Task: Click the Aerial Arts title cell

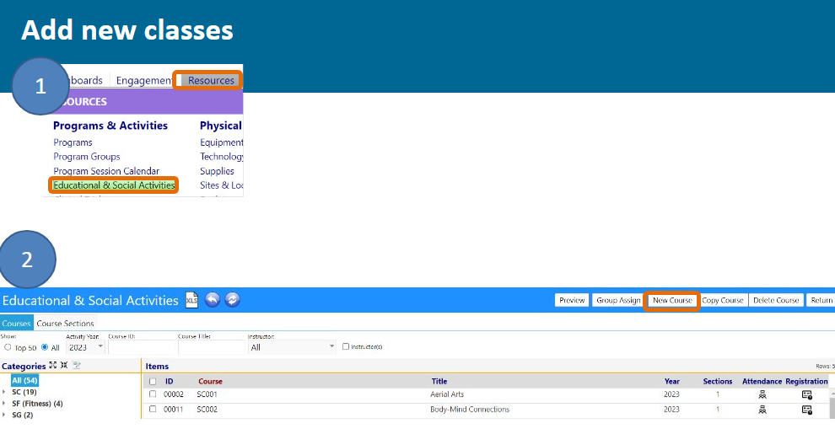Action: pyautogui.click(x=447, y=394)
